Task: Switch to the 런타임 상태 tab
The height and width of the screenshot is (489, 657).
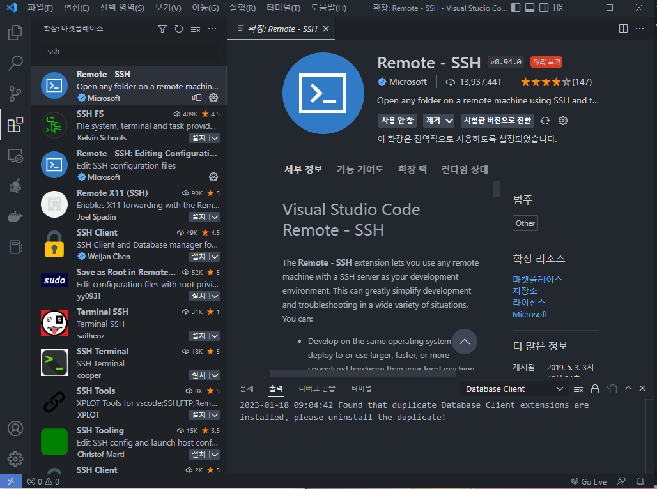Action: (x=465, y=169)
